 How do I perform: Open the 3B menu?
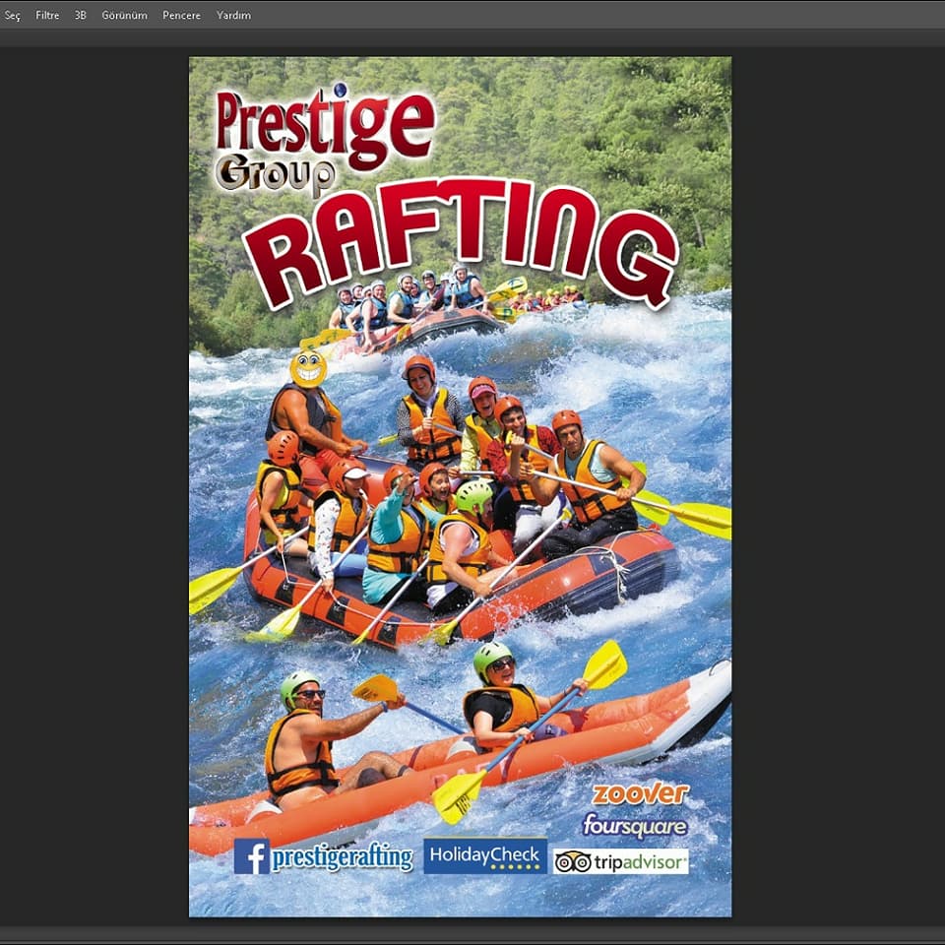81,16
